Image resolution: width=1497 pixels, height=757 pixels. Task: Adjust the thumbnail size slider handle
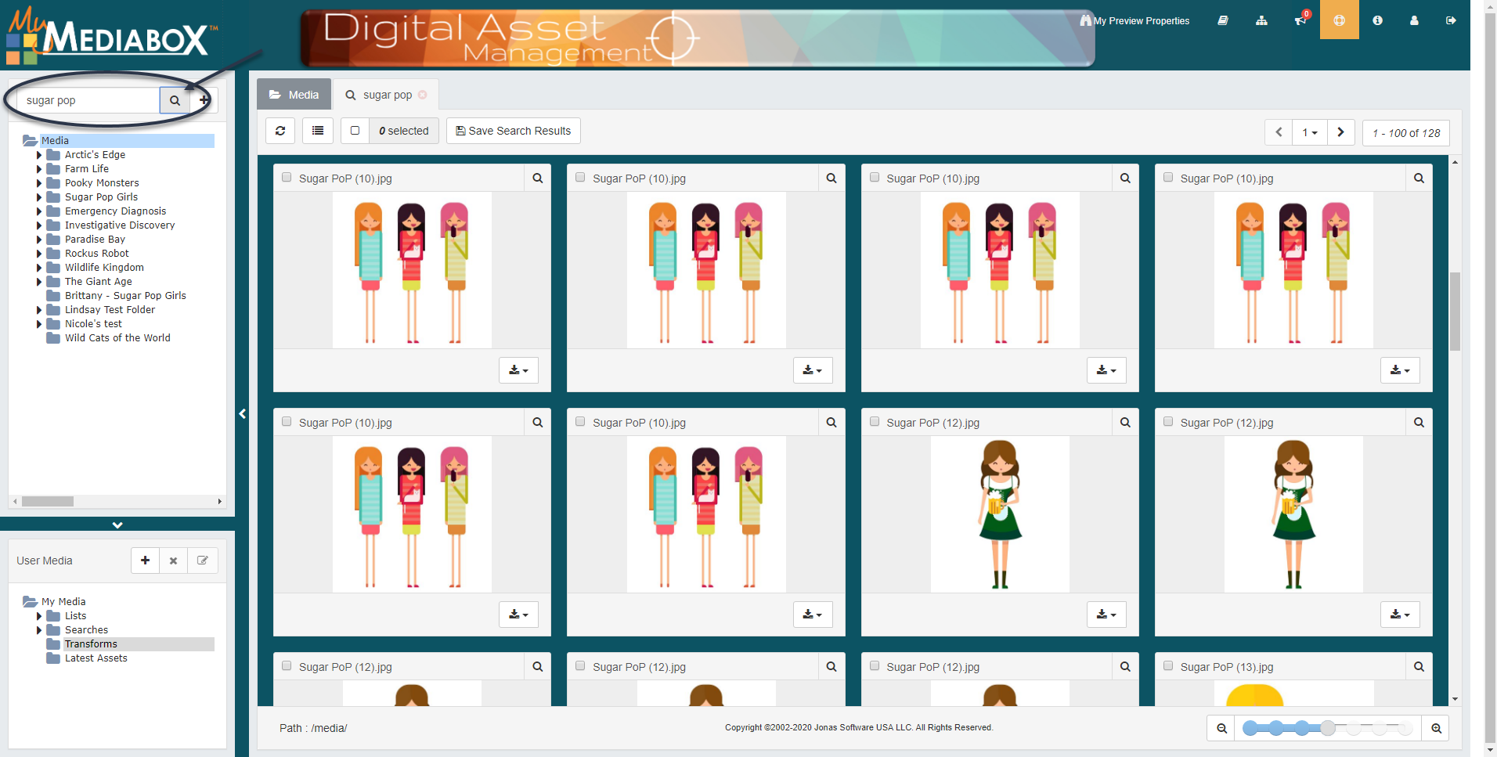pos(1328,728)
